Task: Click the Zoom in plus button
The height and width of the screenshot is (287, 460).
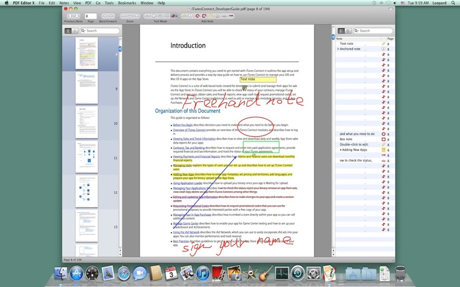Action: pyautogui.click(x=138, y=16)
